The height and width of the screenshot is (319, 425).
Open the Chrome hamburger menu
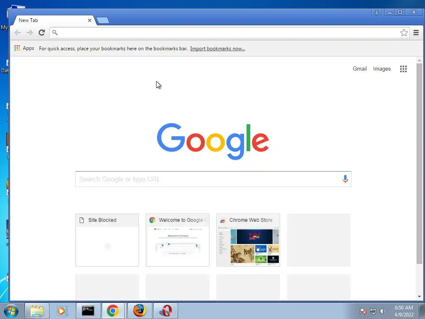click(416, 32)
